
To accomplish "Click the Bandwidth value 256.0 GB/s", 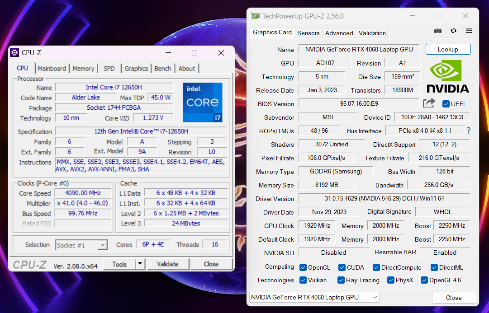I will (x=439, y=185).
